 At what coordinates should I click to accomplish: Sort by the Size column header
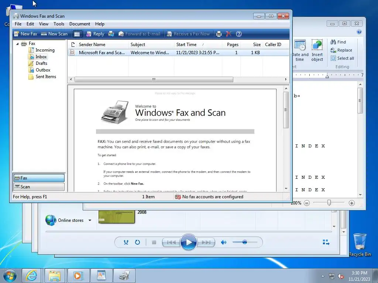pos(251,45)
